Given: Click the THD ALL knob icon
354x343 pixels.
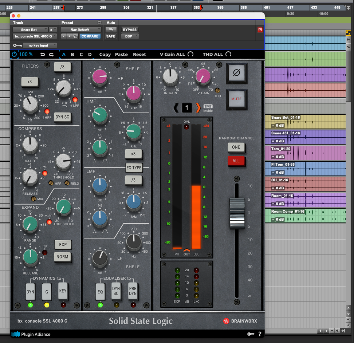Looking at the screenshot, I should pyautogui.click(x=228, y=54).
